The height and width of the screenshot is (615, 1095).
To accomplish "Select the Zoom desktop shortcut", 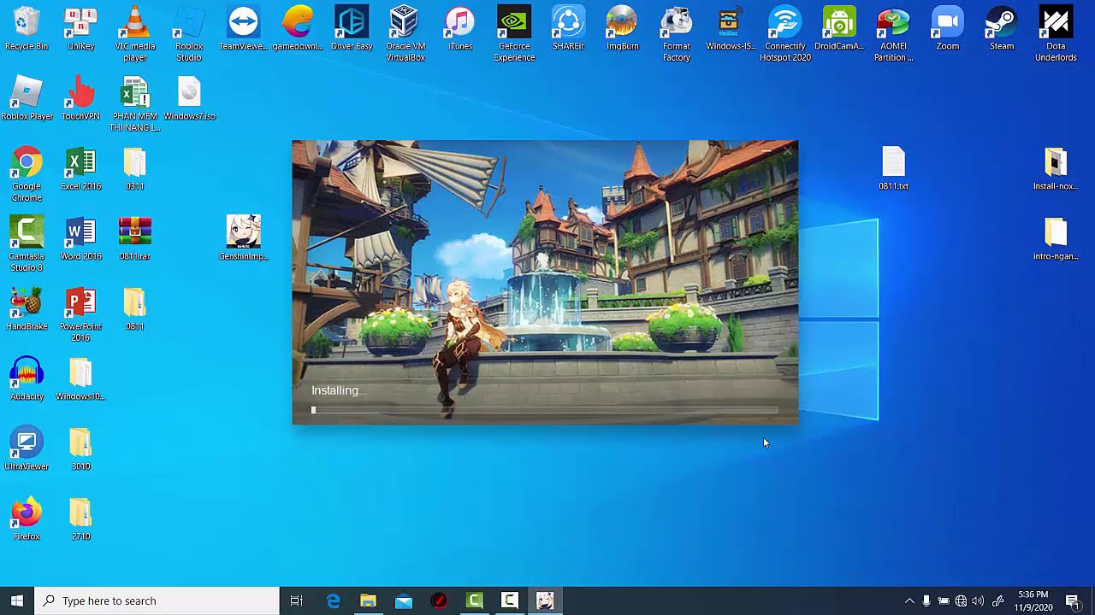I will pyautogui.click(x=947, y=28).
